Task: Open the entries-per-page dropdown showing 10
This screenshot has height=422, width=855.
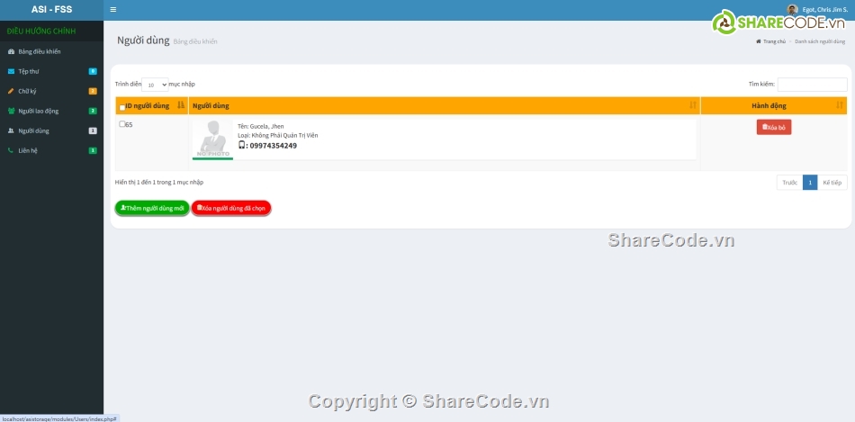Action: [155, 85]
